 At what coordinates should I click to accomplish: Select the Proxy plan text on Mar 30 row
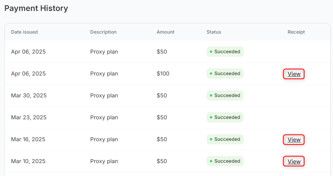(x=104, y=95)
